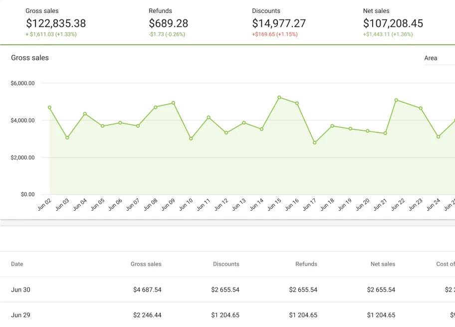Sort the table by Refunds column

306,264
